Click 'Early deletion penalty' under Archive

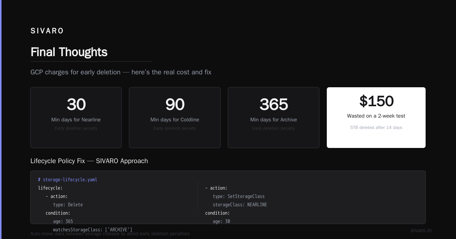274,128
